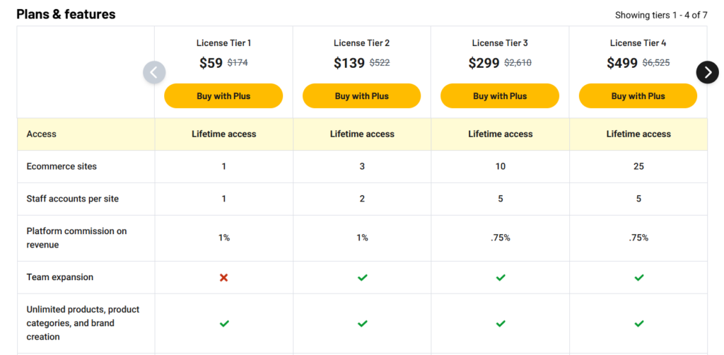Click Tier 3 Team expansion green checkmark

coord(501,277)
